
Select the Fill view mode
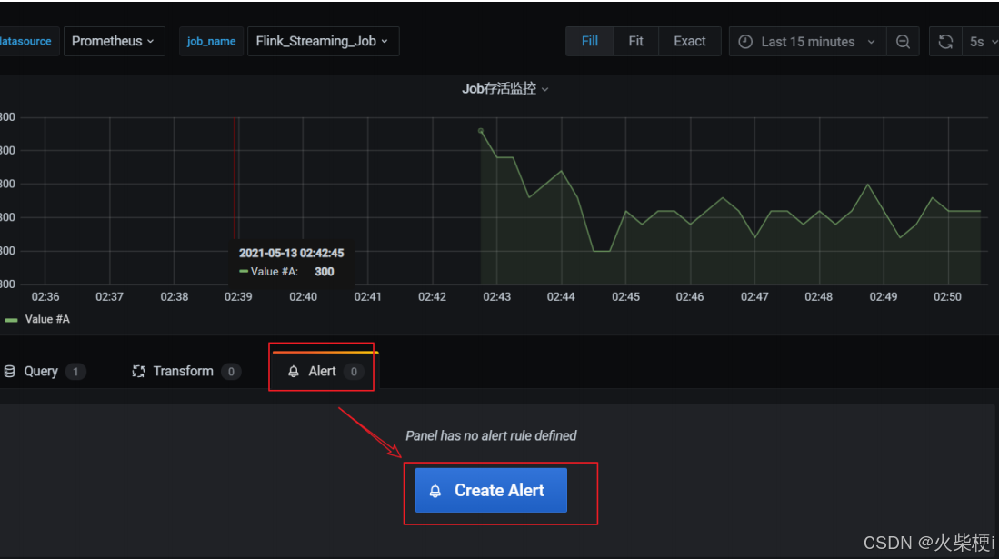(589, 42)
